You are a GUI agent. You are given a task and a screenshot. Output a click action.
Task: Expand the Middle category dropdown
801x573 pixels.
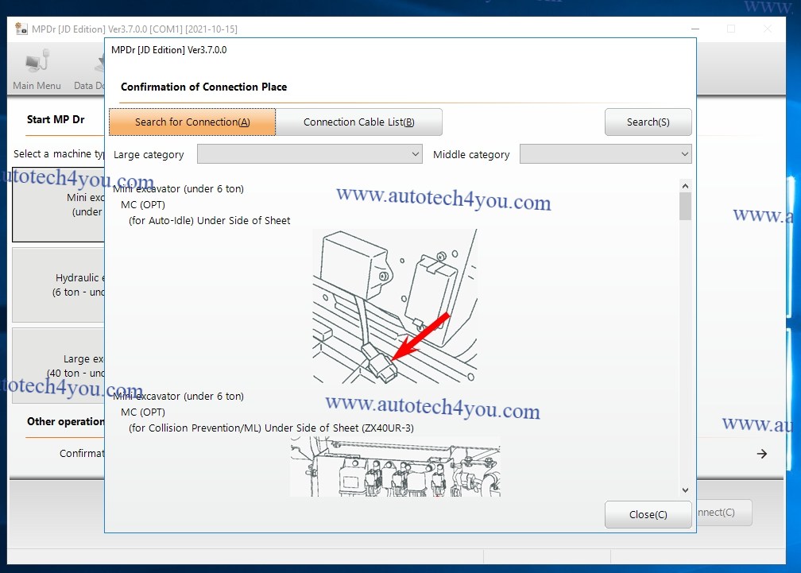click(x=605, y=154)
